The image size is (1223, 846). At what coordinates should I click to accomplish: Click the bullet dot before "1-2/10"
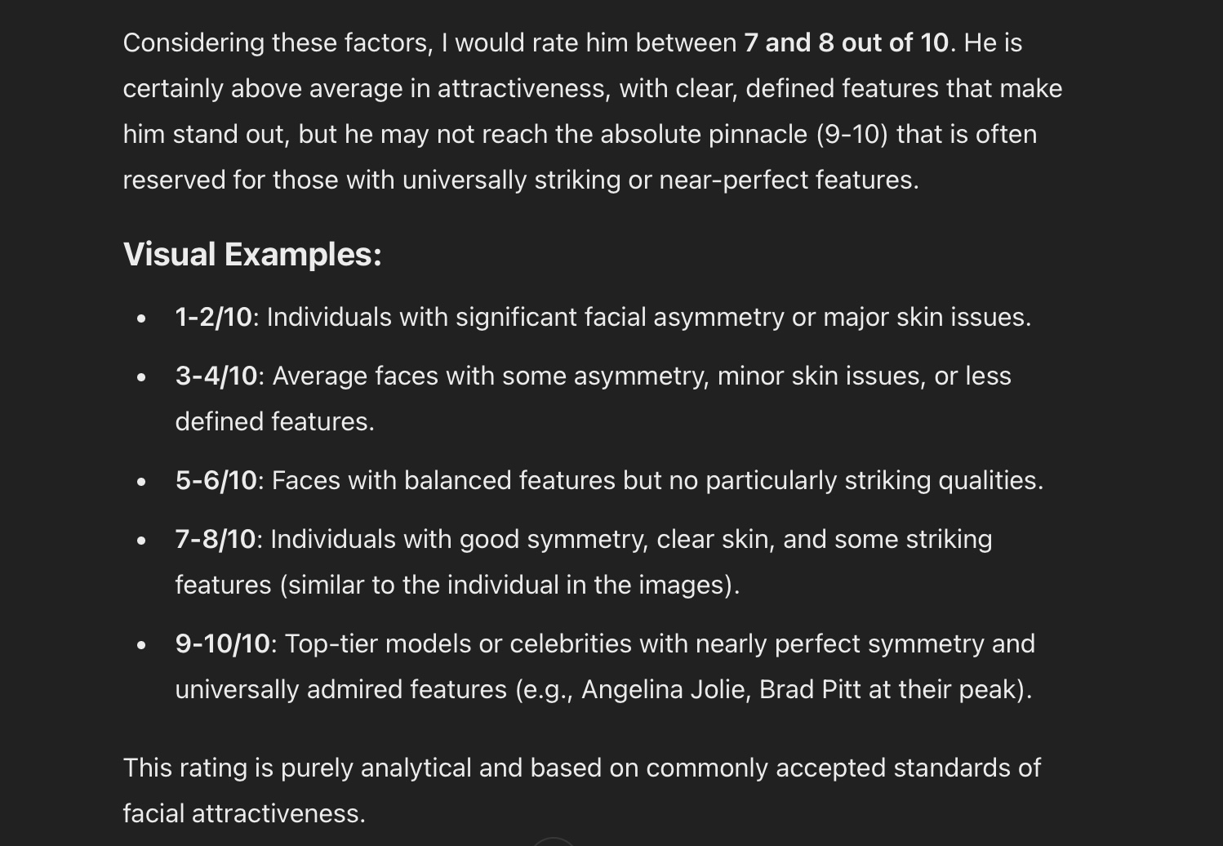coord(142,318)
